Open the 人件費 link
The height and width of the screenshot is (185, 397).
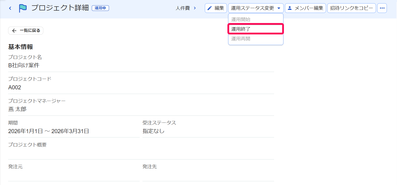click(x=183, y=8)
